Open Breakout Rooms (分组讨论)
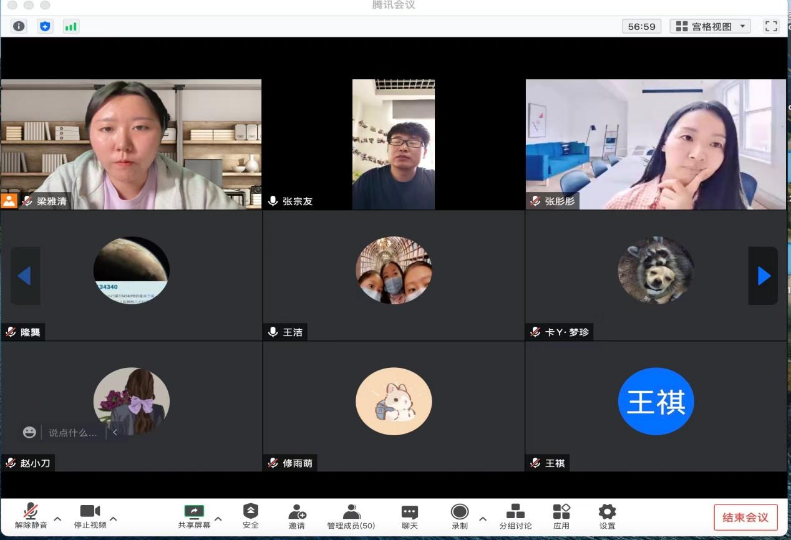This screenshot has height=540, width=791. [515, 516]
